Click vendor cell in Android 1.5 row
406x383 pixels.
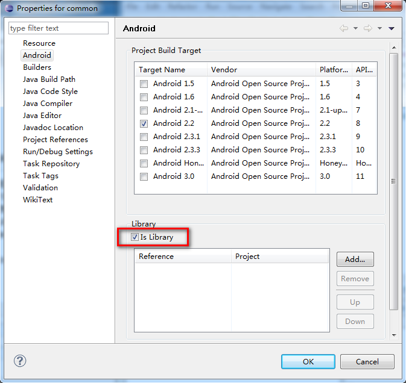260,84
